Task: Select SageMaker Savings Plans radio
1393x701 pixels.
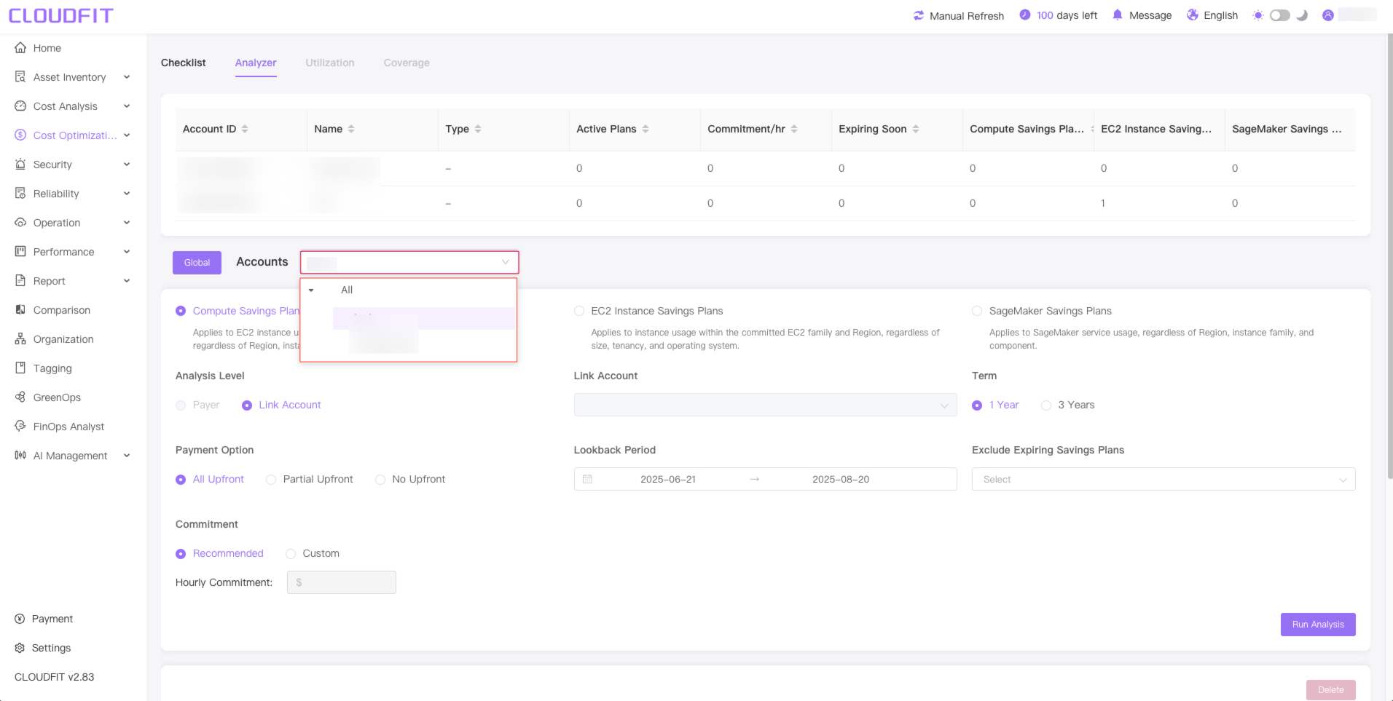Action: [x=977, y=311]
